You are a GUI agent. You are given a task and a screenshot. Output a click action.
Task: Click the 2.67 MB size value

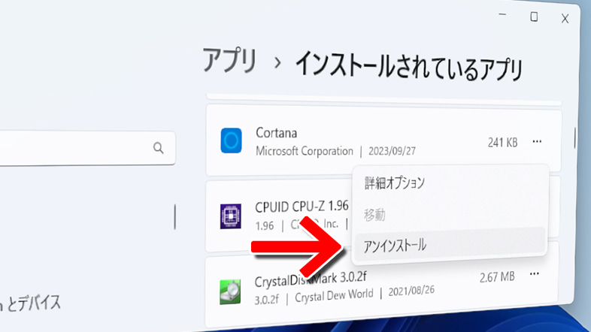point(497,277)
